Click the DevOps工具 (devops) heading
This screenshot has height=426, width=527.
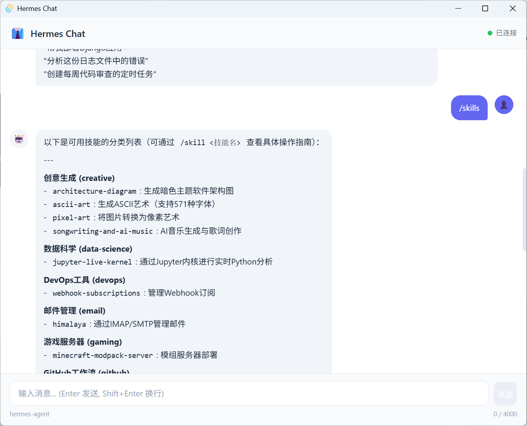[x=85, y=280]
